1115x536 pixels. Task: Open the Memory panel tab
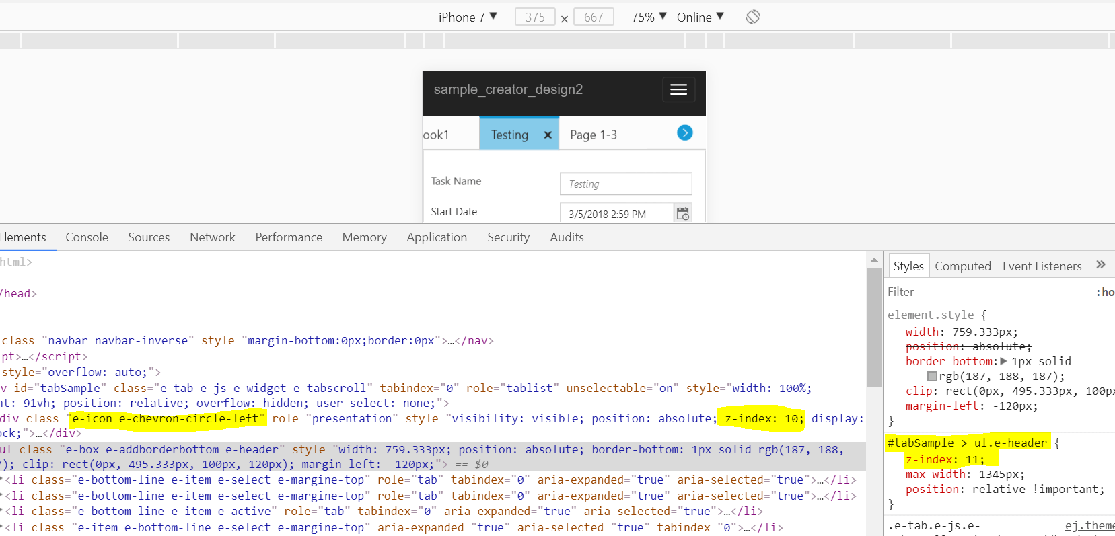[364, 237]
